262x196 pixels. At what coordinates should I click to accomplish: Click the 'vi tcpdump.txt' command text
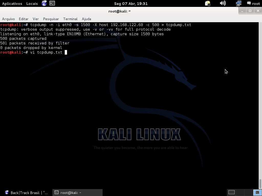pos(46,52)
